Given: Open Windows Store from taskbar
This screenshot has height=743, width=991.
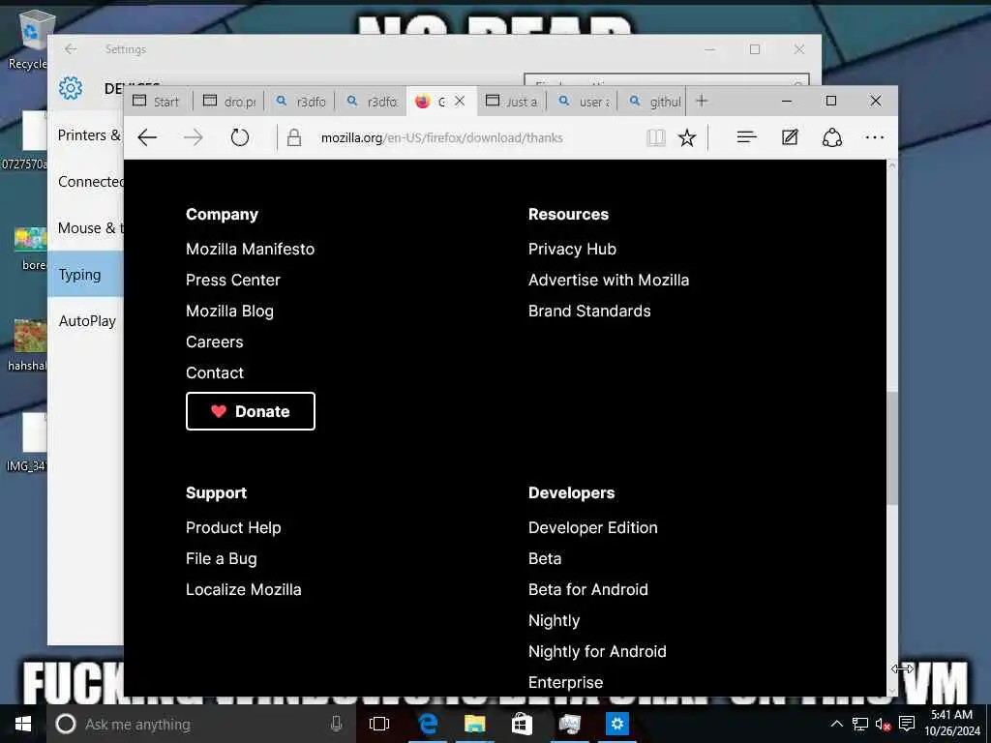Looking at the screenshot, I should 522,724.
